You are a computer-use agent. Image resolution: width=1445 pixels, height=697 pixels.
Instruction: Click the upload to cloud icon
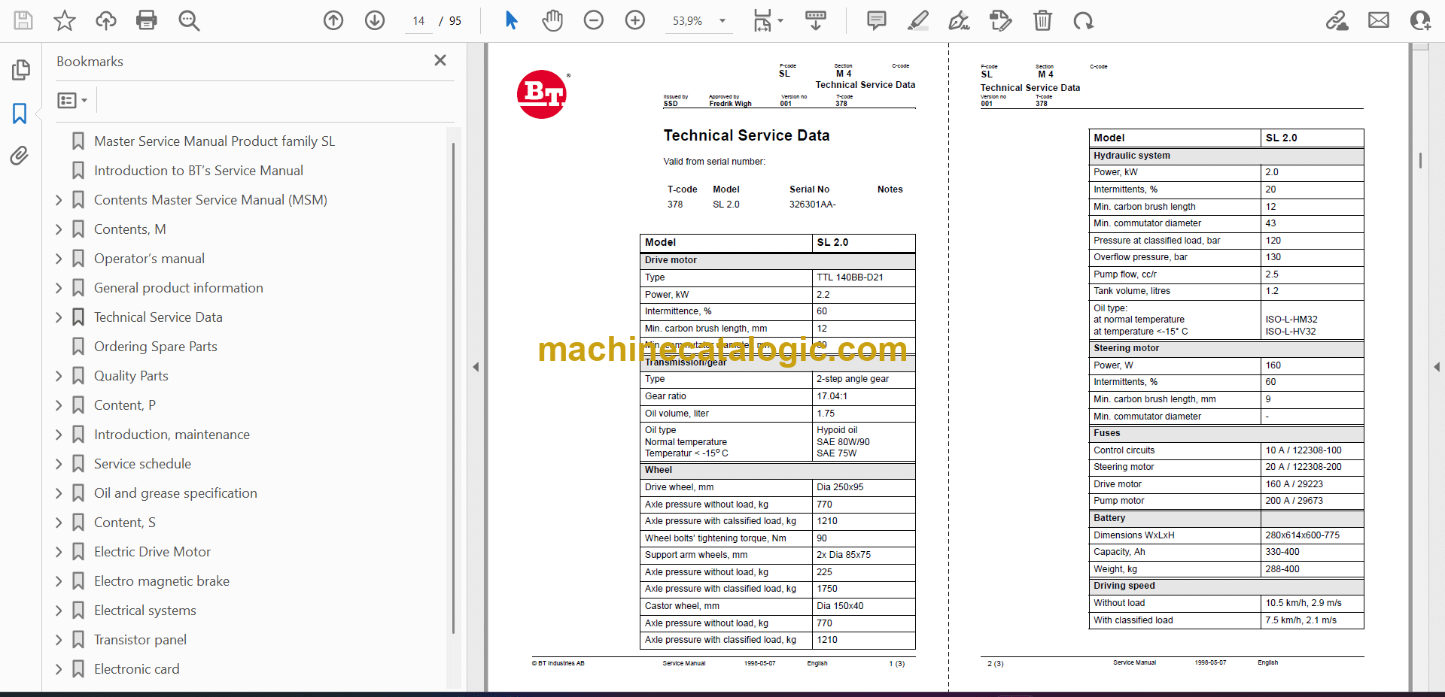coord(106,20)
